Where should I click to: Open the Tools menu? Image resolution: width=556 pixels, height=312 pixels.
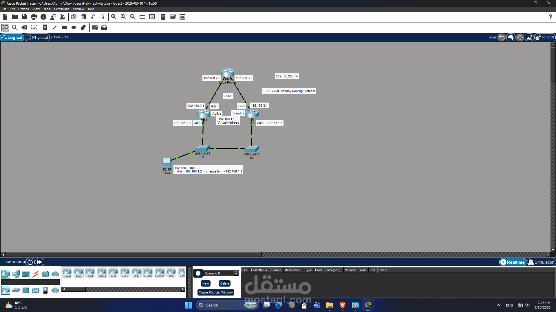(x=47, y=9)
